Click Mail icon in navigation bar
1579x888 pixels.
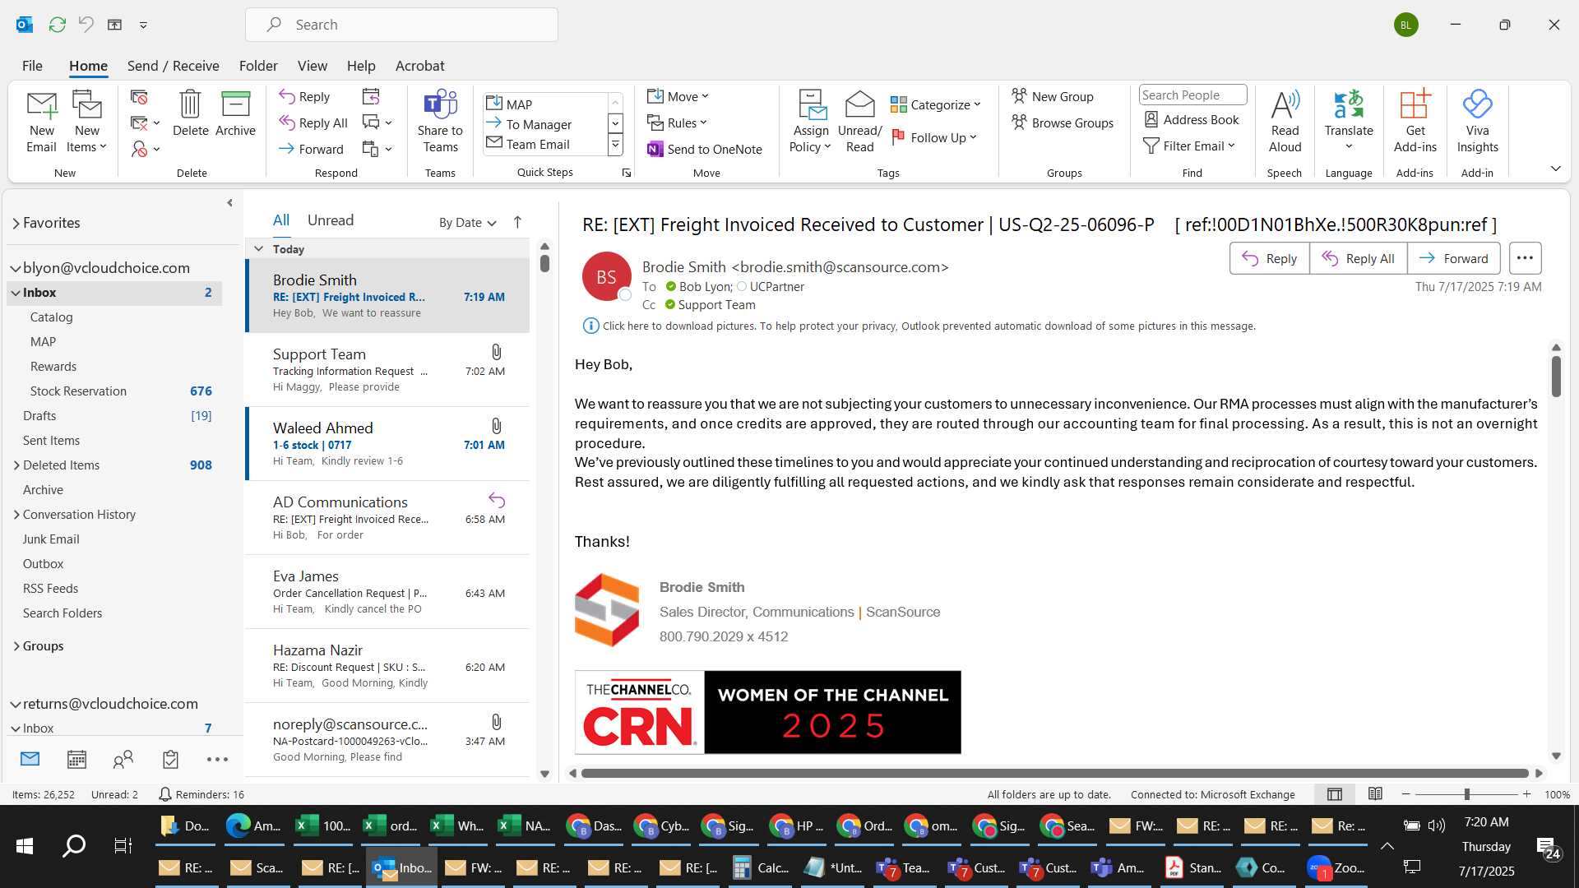30,759
